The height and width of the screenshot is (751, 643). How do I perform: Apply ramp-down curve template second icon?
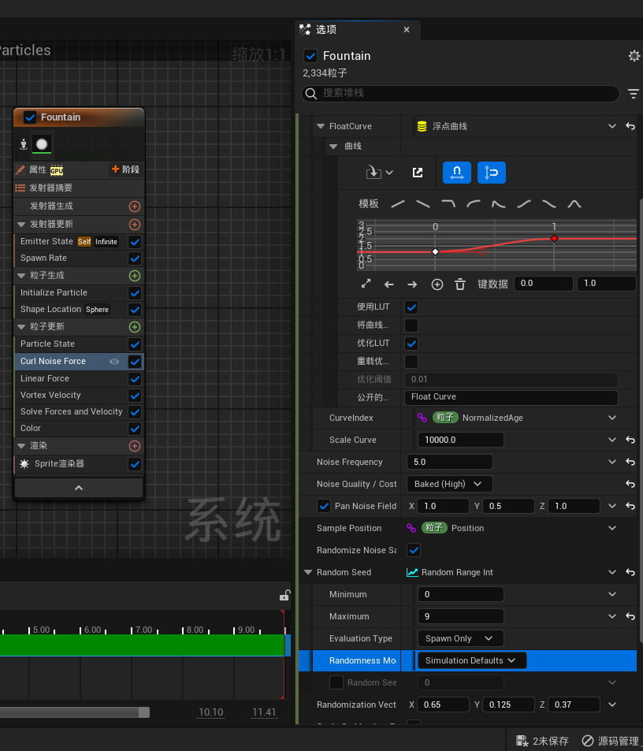pyautogui.click(x=423, y=204)
